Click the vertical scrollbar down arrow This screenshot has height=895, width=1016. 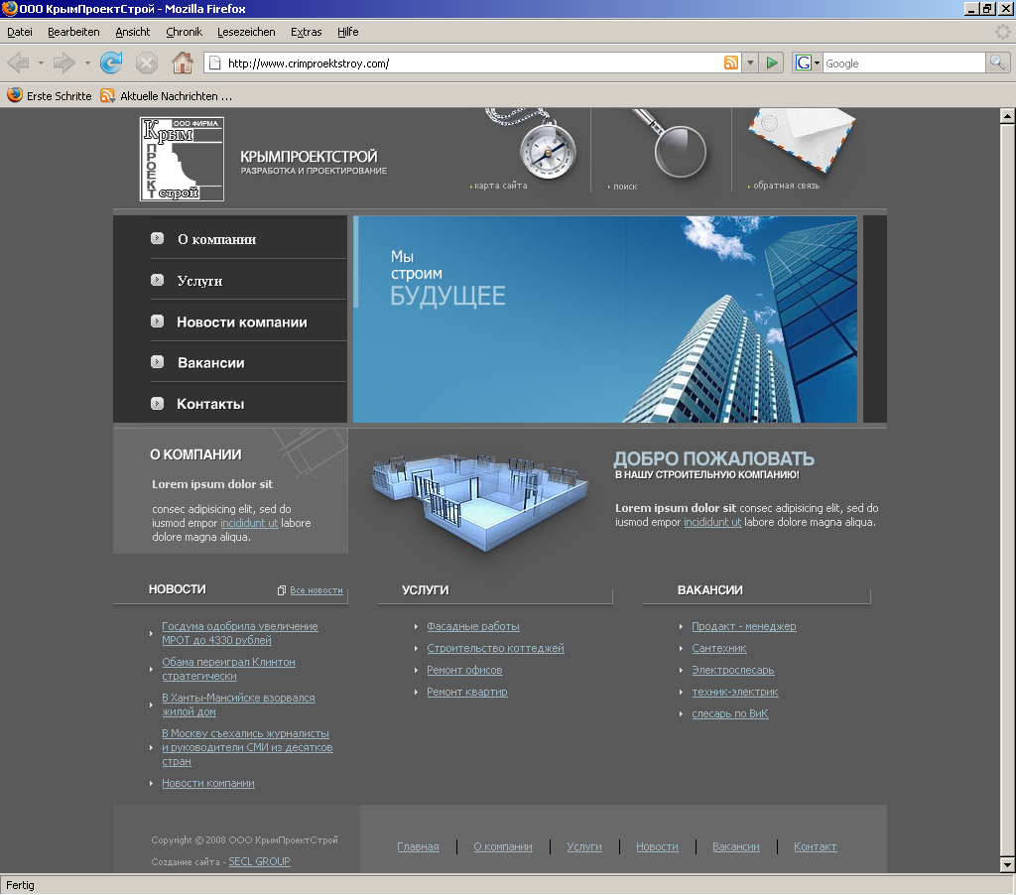click(x=1007, y=864)
